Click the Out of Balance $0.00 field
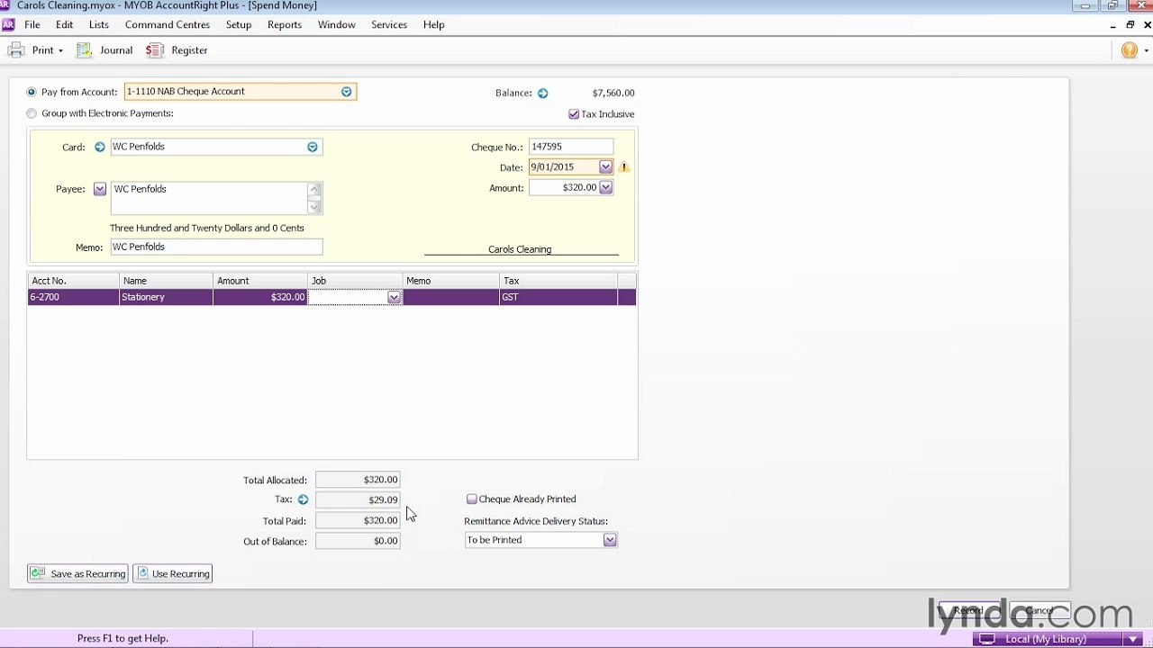The image size is (1153, 648). [358, 541]
